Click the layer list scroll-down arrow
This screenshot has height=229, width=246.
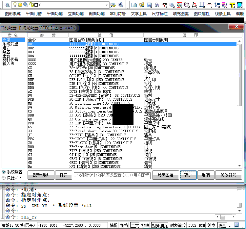(239, 166)
